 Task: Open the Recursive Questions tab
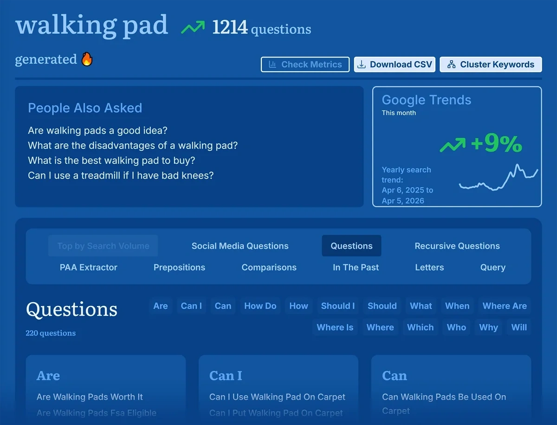(457, 246)
